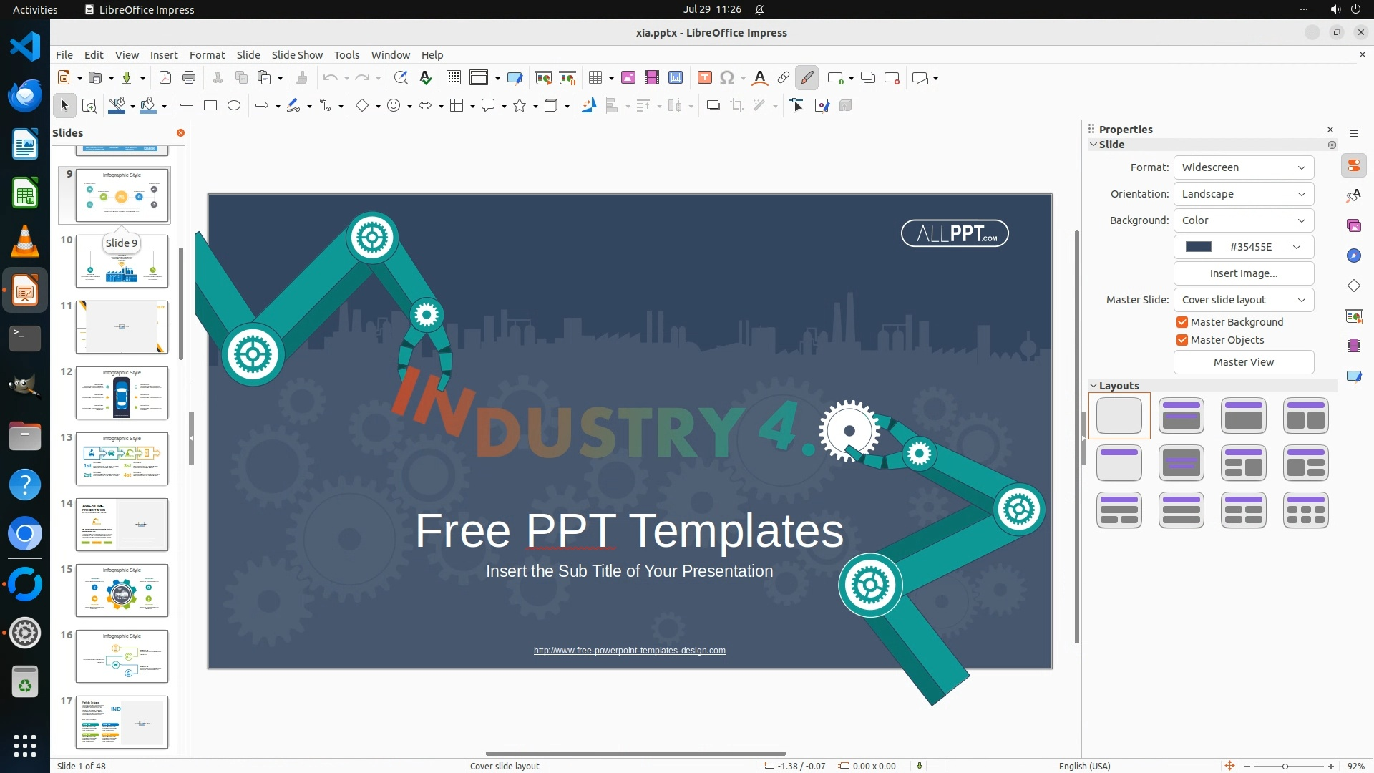Screen dimensions: 1374x773
Task: Insert a Text Box via toolbar icon
Action: point(704,78)
